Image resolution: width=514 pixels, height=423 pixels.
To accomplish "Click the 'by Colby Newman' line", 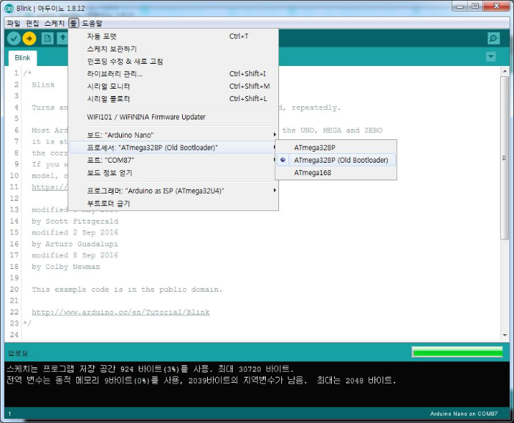I will coord(65,267).
